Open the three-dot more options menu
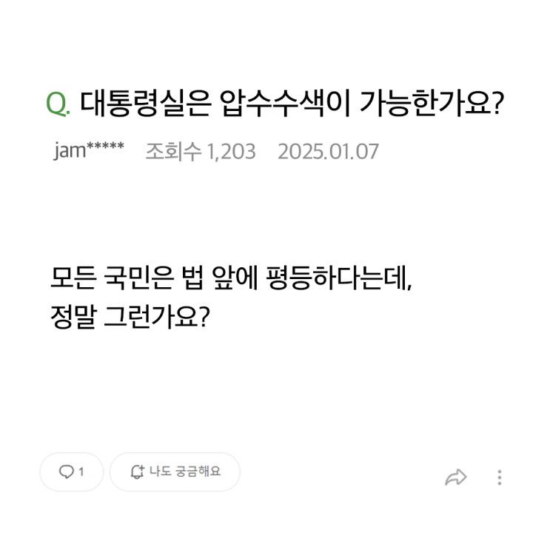550x550 pixels. pos(500,477)
